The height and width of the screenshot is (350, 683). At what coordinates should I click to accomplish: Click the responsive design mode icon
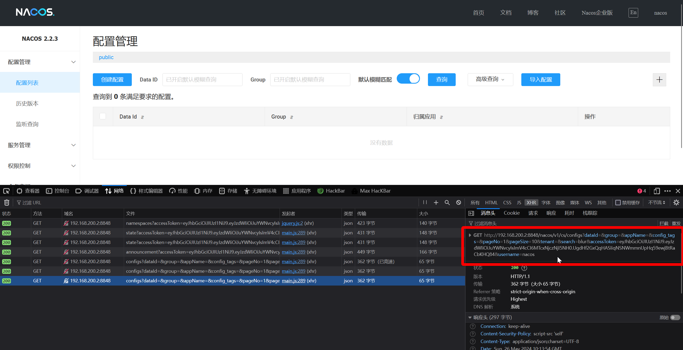pos(657,191)
